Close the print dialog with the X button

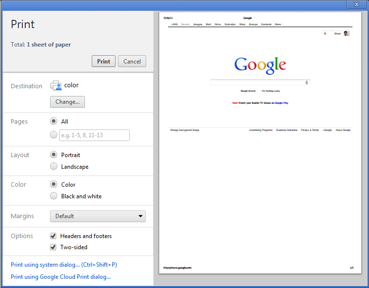[x=357, y=4]
